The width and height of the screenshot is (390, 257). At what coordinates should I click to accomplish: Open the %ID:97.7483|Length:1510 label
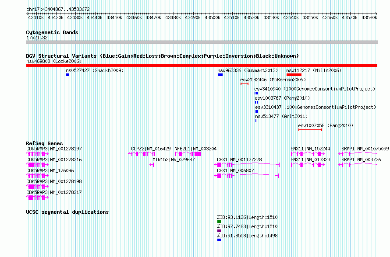point(247,226)
